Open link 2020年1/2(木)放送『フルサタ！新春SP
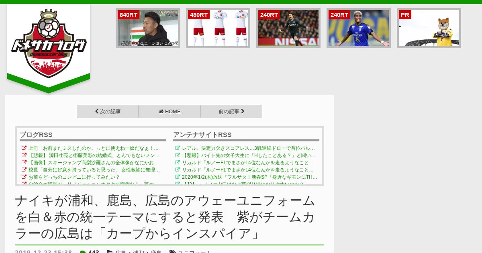 [x=249, y=177]
